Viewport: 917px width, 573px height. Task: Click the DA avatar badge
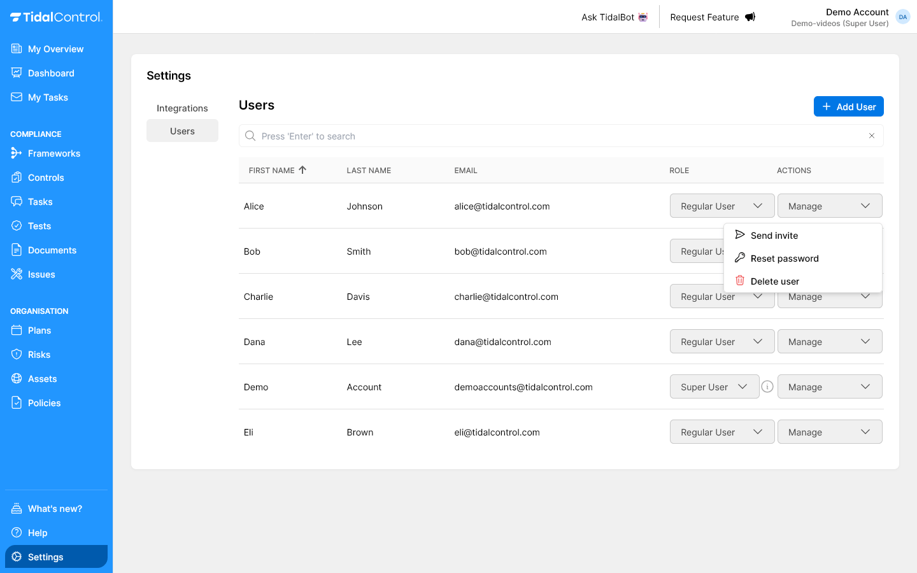click(x=902, y=17)
